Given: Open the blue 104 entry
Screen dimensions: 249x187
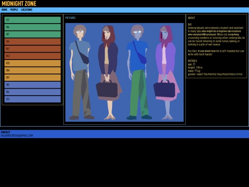Looking at the screenshot, I should point(33,92).
